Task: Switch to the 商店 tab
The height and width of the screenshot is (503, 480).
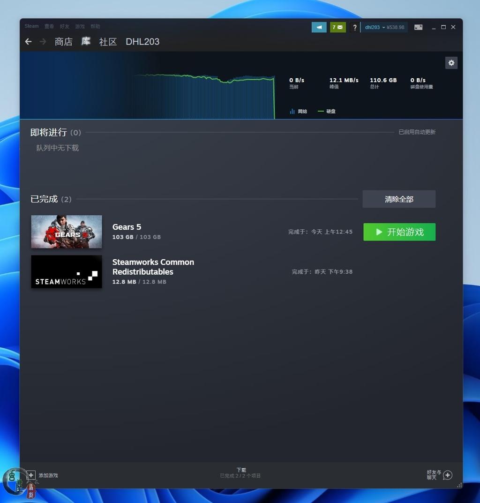Action: pyautogui.click(x=64, y=42)
